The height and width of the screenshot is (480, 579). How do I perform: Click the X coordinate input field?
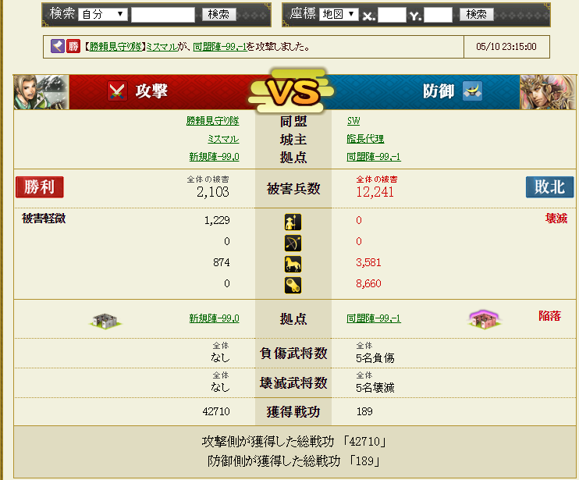pos(392,15)
